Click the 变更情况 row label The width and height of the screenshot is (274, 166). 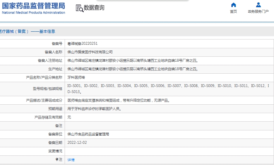coord(55,151)
